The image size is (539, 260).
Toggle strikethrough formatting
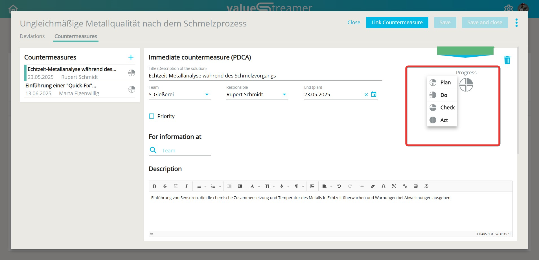coord(165,186)
